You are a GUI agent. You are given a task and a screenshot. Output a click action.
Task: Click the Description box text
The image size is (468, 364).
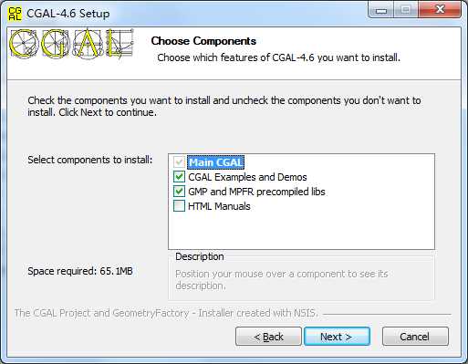pos(282,280)
